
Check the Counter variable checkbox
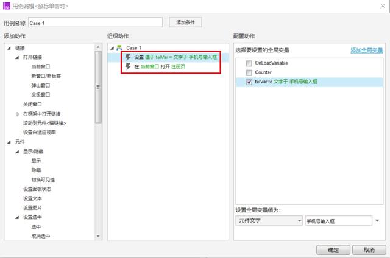[x=249, y=72]
